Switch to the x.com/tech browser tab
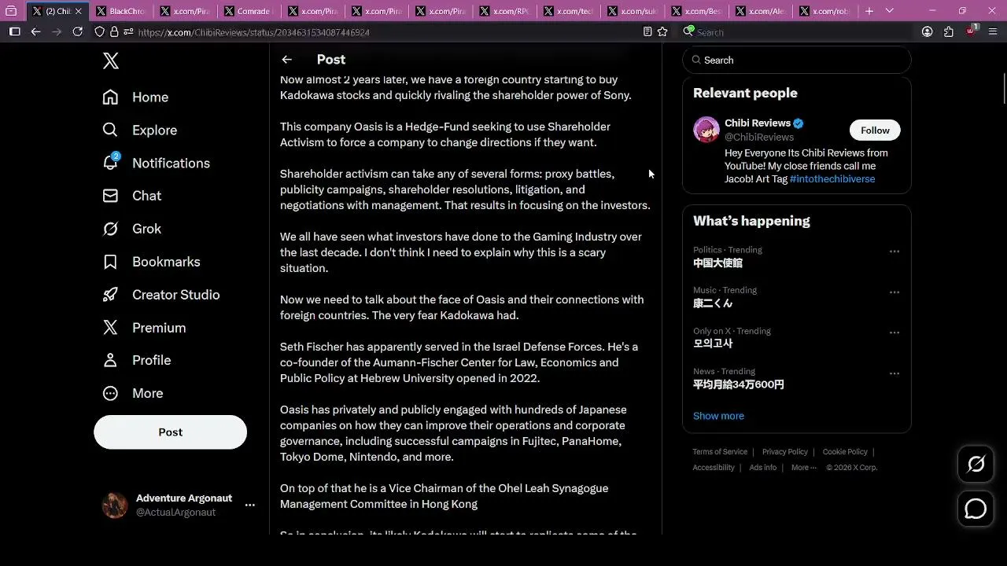This screenshot has width=1007, height=566. pyautogui.click(x=568, y=11)
